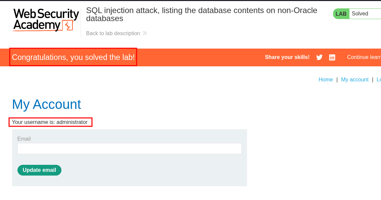Click the Web Security Academy logo

(46, 19)
